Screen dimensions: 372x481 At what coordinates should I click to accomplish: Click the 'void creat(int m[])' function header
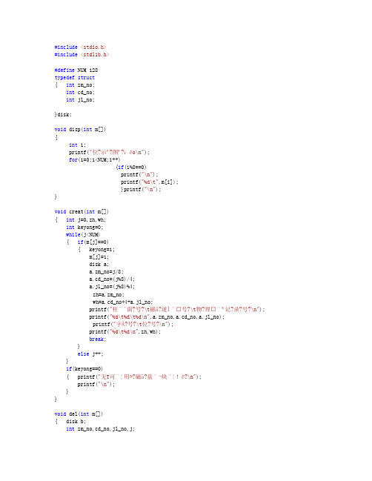pyautogui.click(x=82, y=211)
